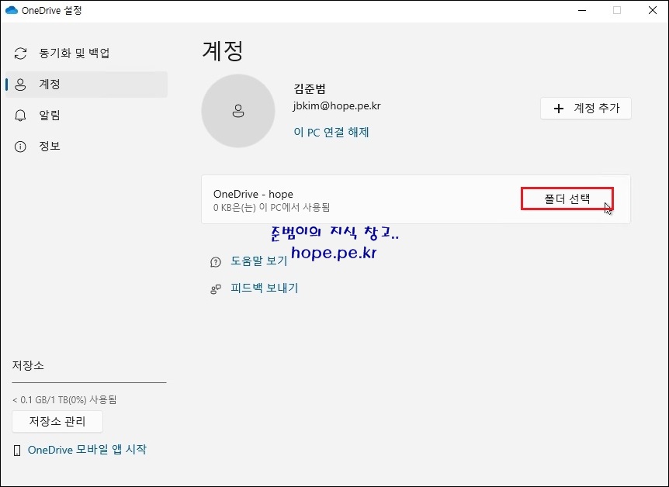The image size is (669, 487).
Task: Open the 도움말 보기 link
Action: (x=259, y=261)
